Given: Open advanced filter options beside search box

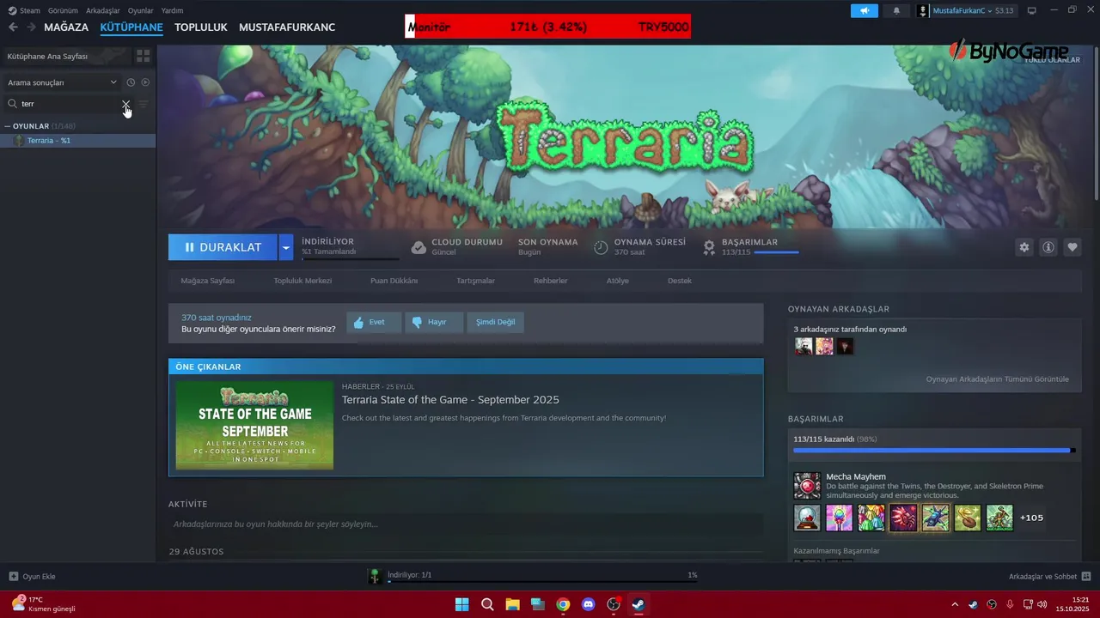Looking at the screenshot, I should pyautogui.click(x=144, y=104).
